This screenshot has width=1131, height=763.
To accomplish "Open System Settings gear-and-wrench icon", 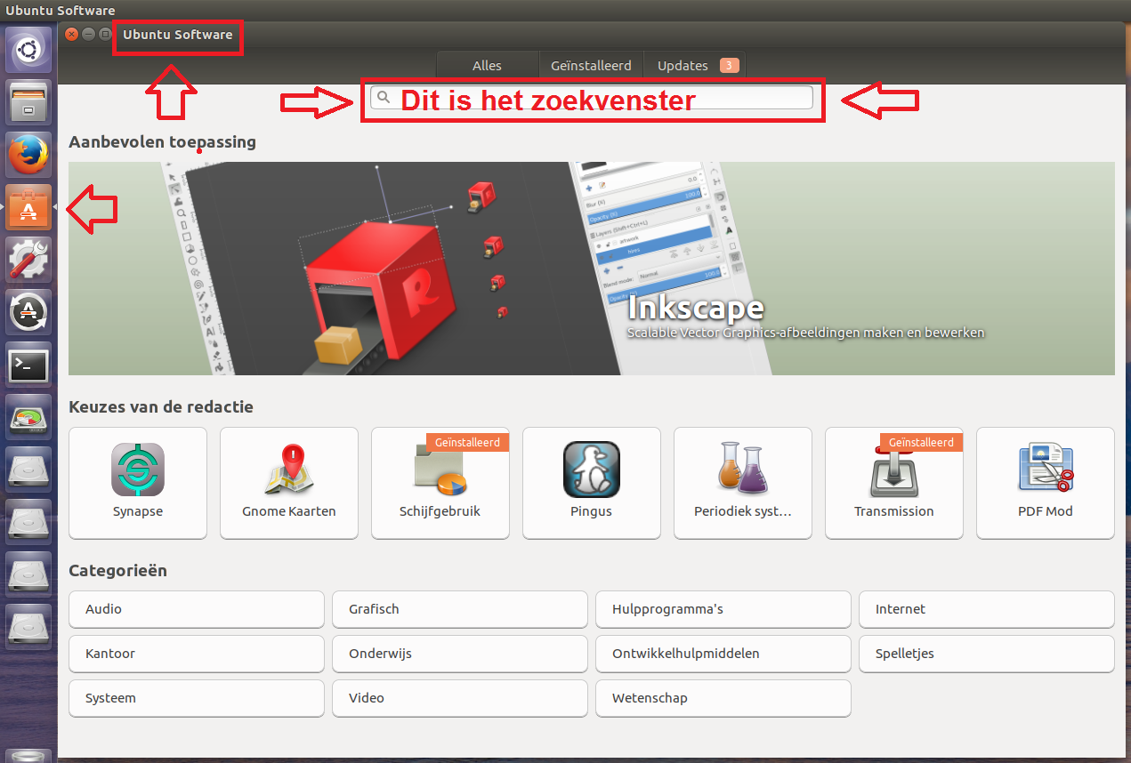I will [x=28, y=260].
